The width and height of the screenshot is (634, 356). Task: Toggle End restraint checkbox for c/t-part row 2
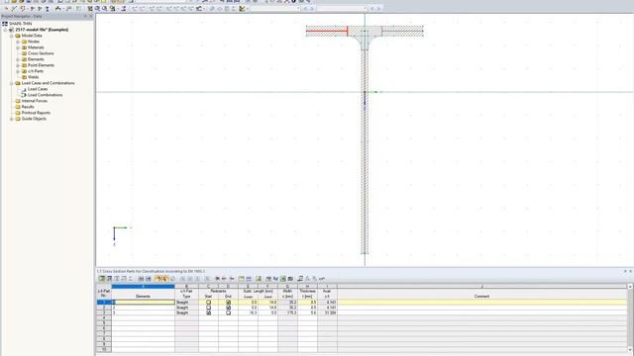tap(229, 308)
